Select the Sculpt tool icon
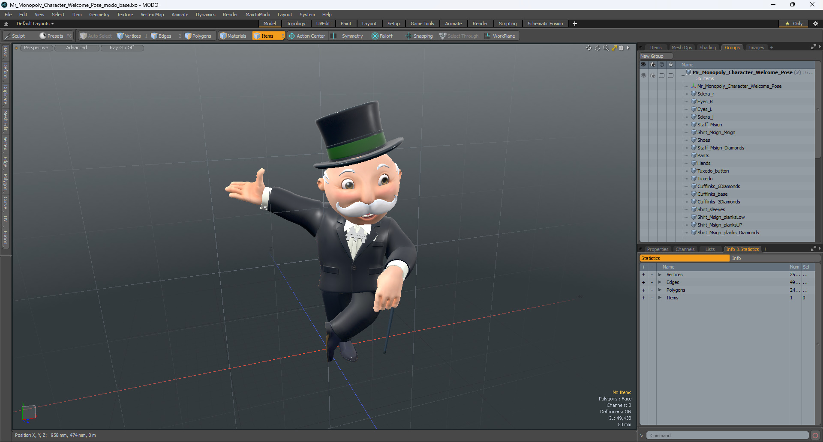This screenshot has height=442, width=823. click(7, 36)
